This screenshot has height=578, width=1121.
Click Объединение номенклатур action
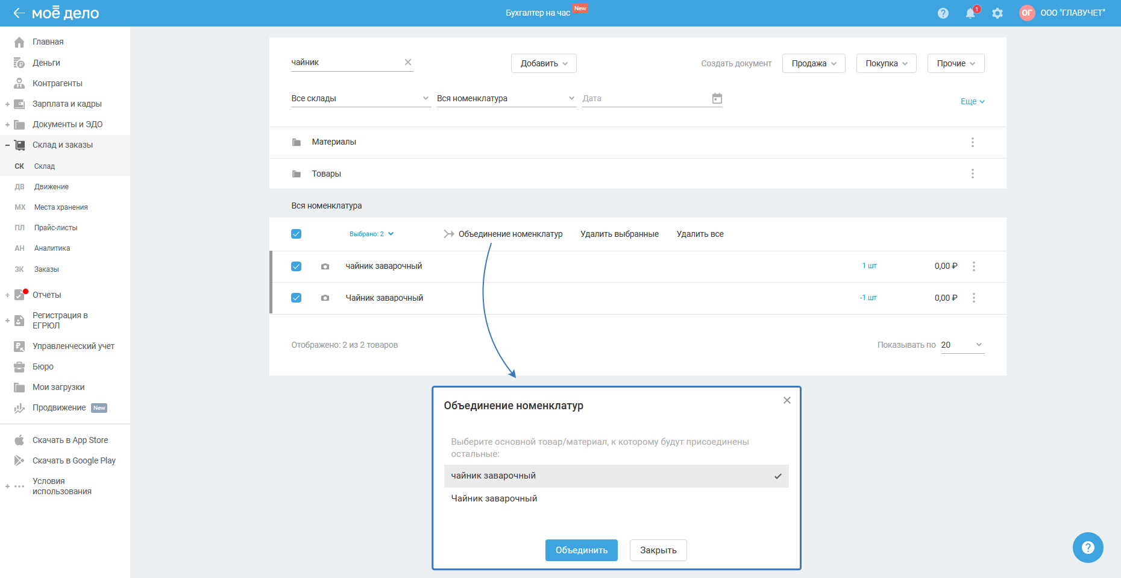point(503,234)
